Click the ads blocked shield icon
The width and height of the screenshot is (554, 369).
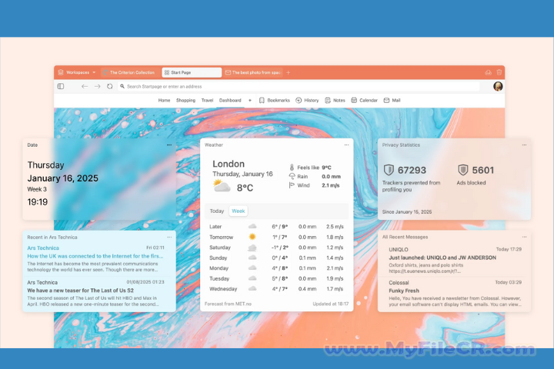463,170
